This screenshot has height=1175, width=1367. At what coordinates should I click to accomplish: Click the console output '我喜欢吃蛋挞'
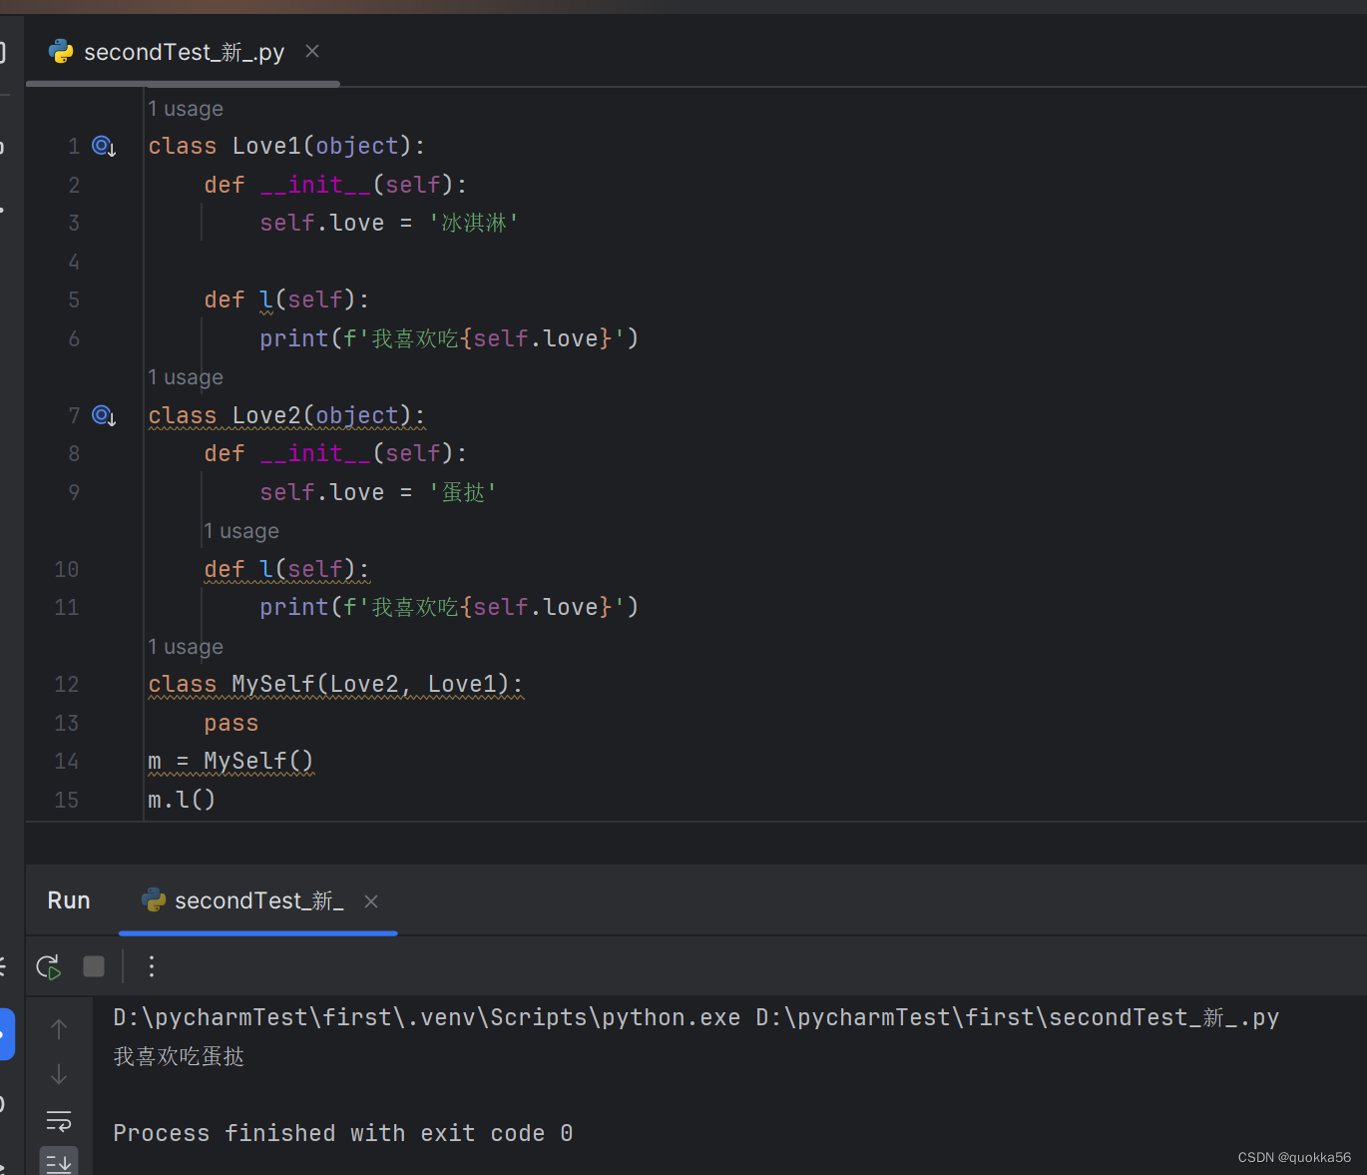(179, 1057)
